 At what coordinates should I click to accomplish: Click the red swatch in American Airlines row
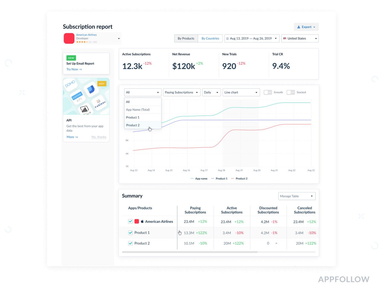click(137, 222)
